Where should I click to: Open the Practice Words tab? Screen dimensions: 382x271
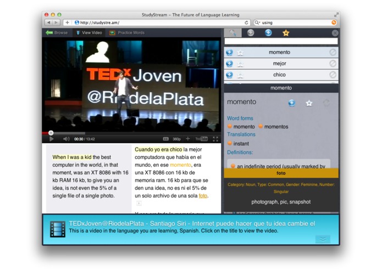click(127, 32)
